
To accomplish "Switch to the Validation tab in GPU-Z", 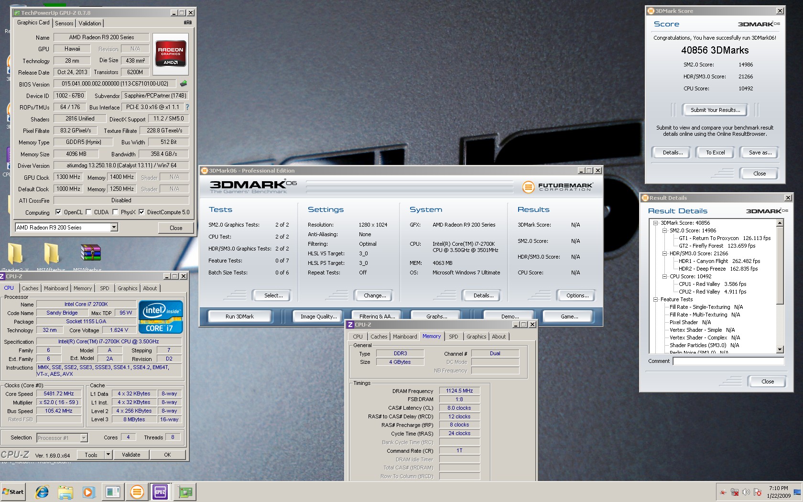I will point(90,23).
